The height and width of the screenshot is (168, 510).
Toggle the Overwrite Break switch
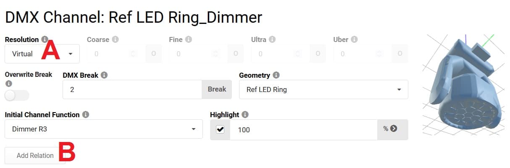17,96
